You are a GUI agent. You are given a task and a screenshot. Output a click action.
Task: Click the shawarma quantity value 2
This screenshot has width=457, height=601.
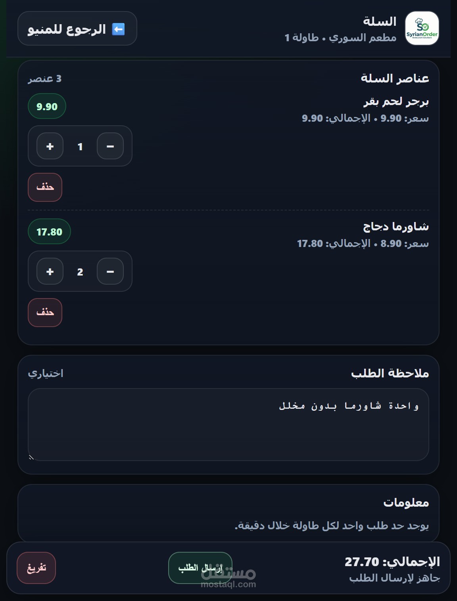[x=80, y=272]
